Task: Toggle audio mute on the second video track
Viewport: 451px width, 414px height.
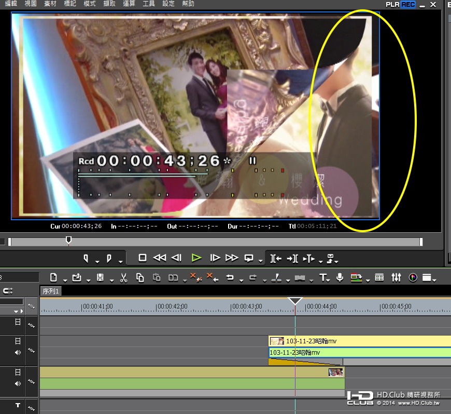Action: coord(18,353)
